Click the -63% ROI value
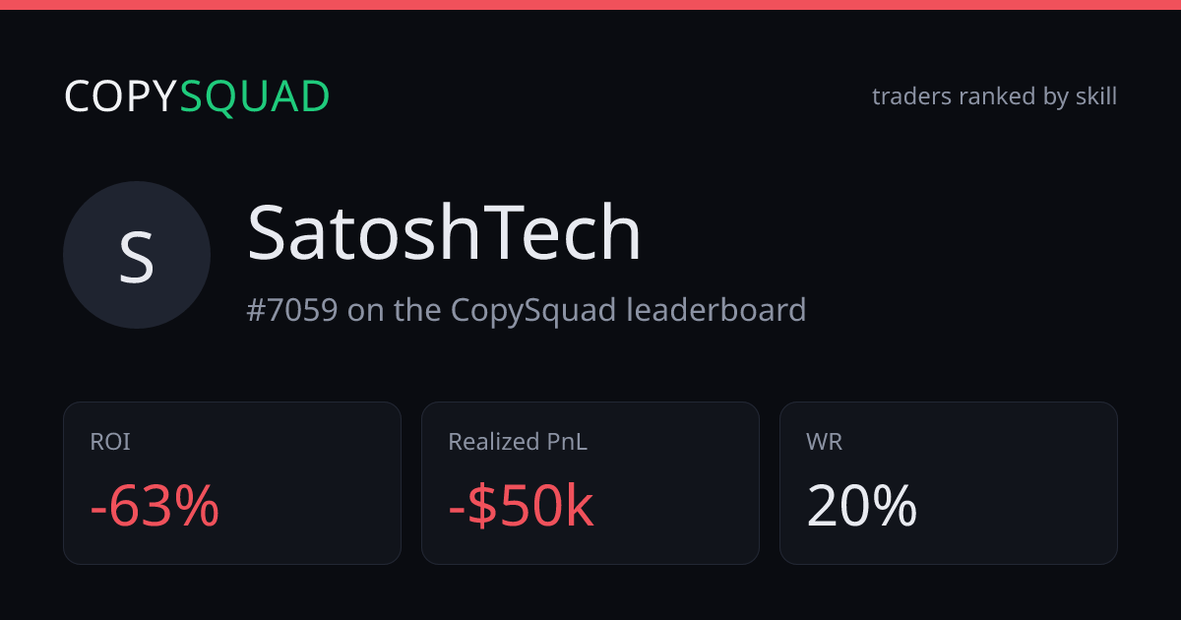The height and width of the screenshot is (620, 1181). 155,507
